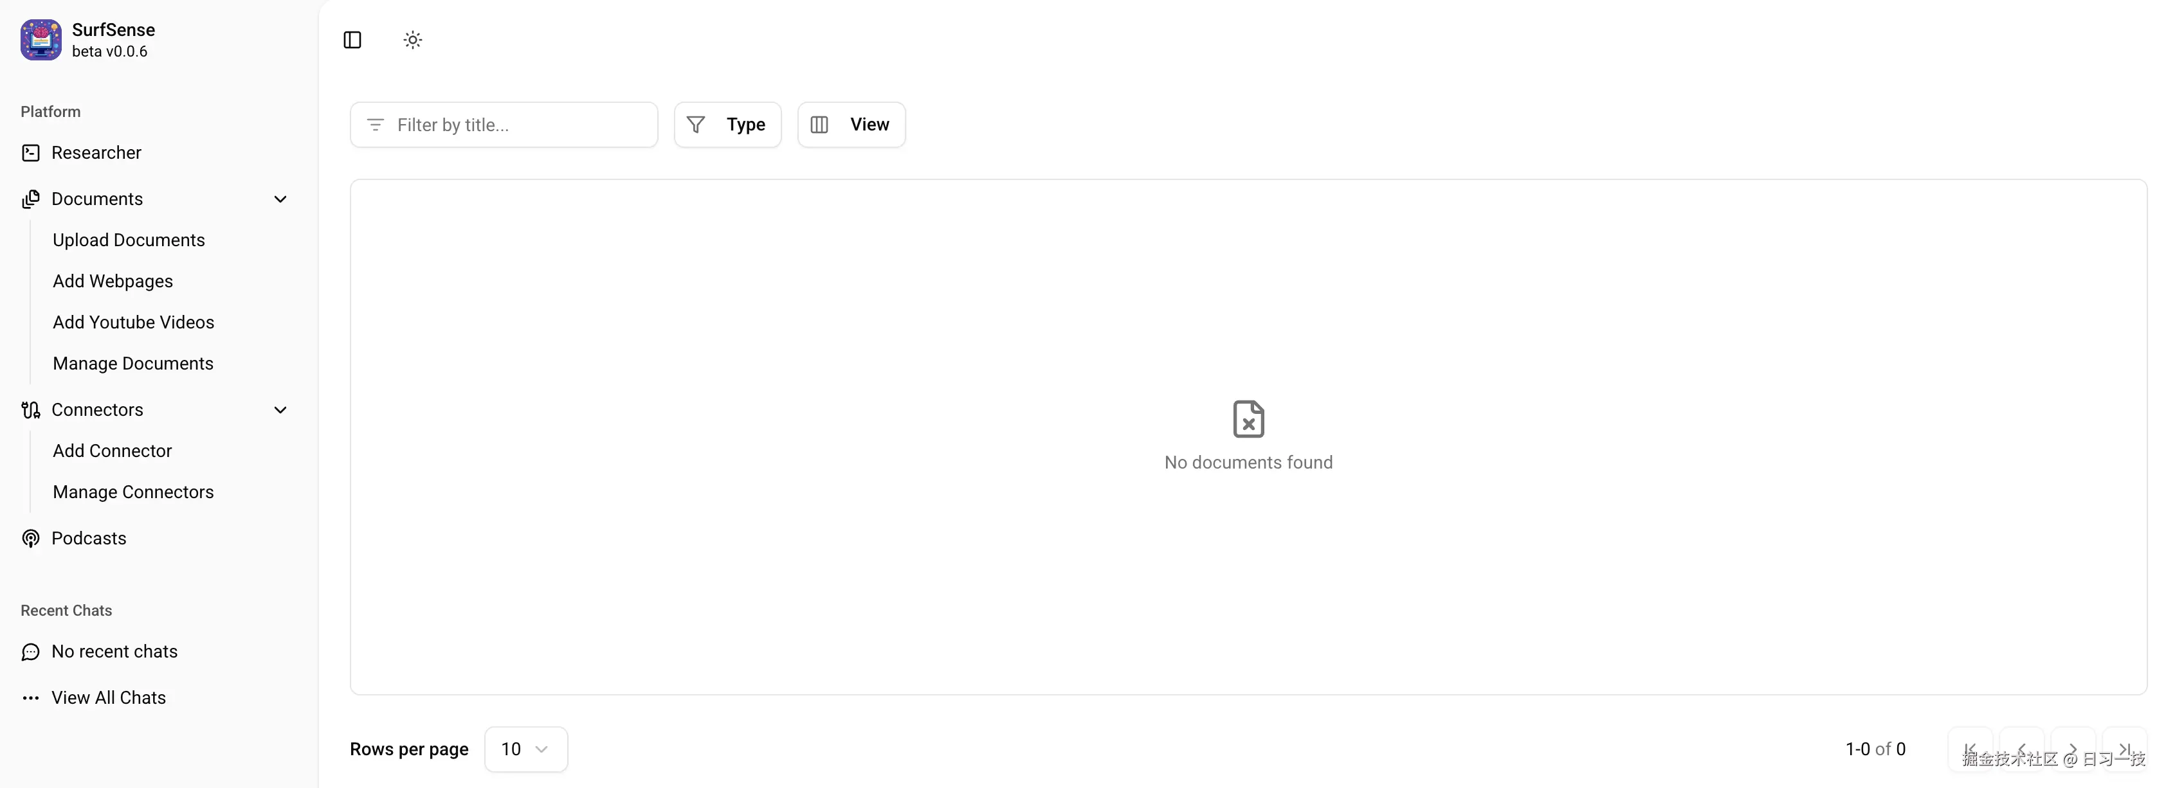The height and width of the screenshot is (788, 2166).
Task: Click View All Chats
Action: [107, 697]
